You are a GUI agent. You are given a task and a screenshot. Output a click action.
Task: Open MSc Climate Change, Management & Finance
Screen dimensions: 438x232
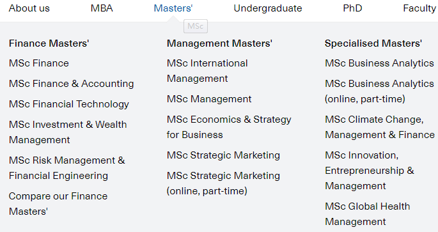tap(380, 127)
